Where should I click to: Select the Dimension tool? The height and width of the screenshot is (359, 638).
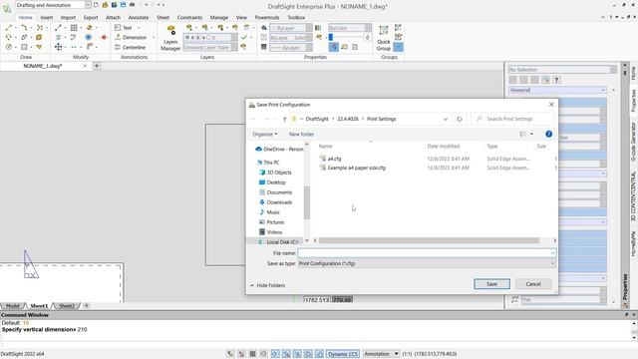point(131,38)
